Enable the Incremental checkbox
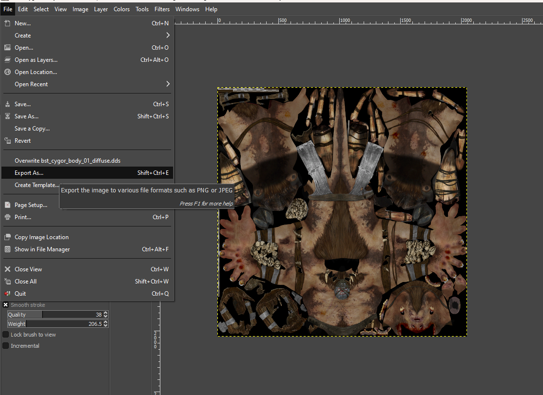The width and height of the screenshot is (543, 395). coord(5,345)
